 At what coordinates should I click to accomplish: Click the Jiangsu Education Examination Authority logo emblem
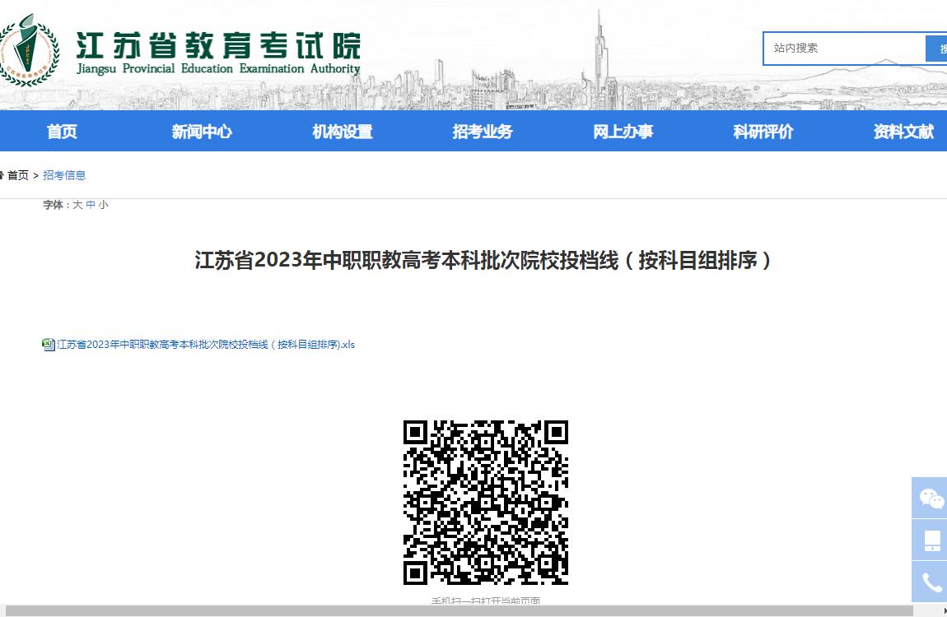pos(29,51)
